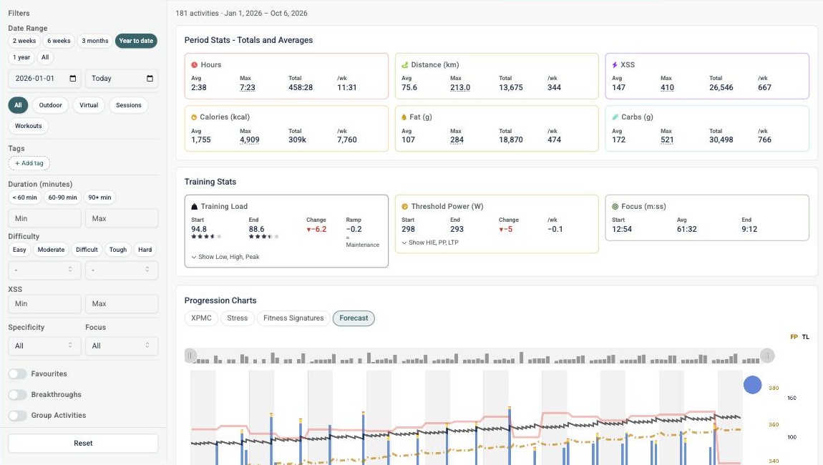Select the 6 weeks date range
Screen dimensions: 823x465
[59, 41]
